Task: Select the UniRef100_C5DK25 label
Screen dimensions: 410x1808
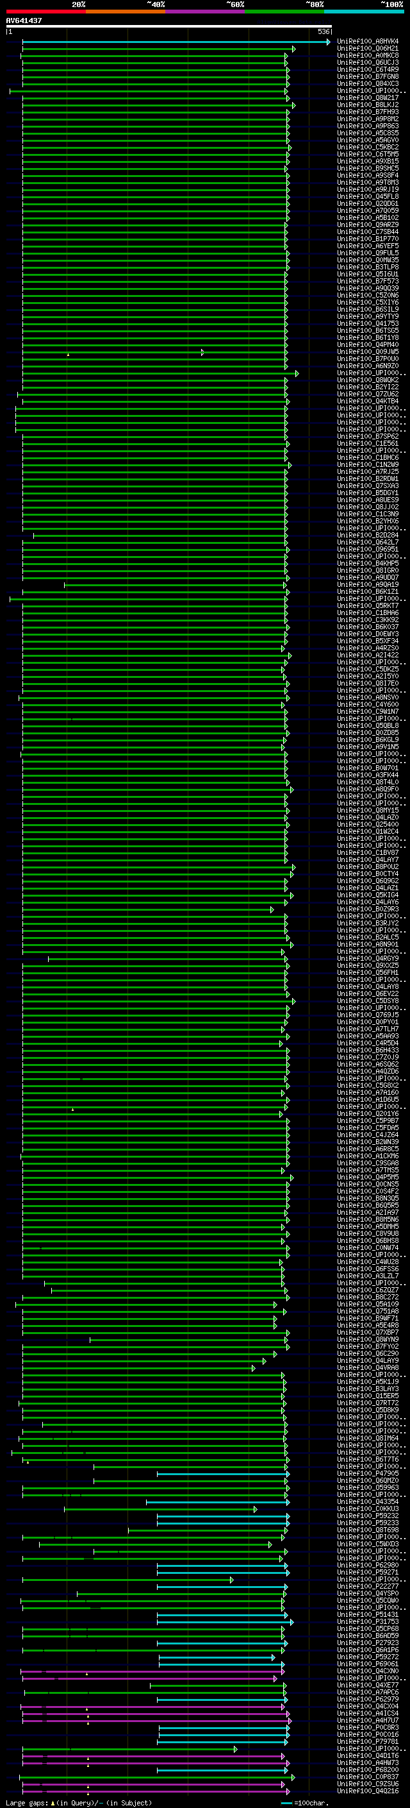Action: 368,670
